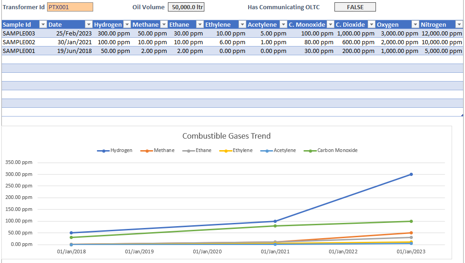Click the C. Dioxide filter arrow
The height and width of the screenshot is (263, 465).
click(x=371, y=25)
